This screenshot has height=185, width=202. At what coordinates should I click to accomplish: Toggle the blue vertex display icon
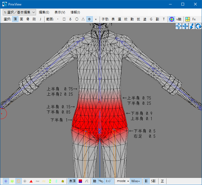pos(6,181)
